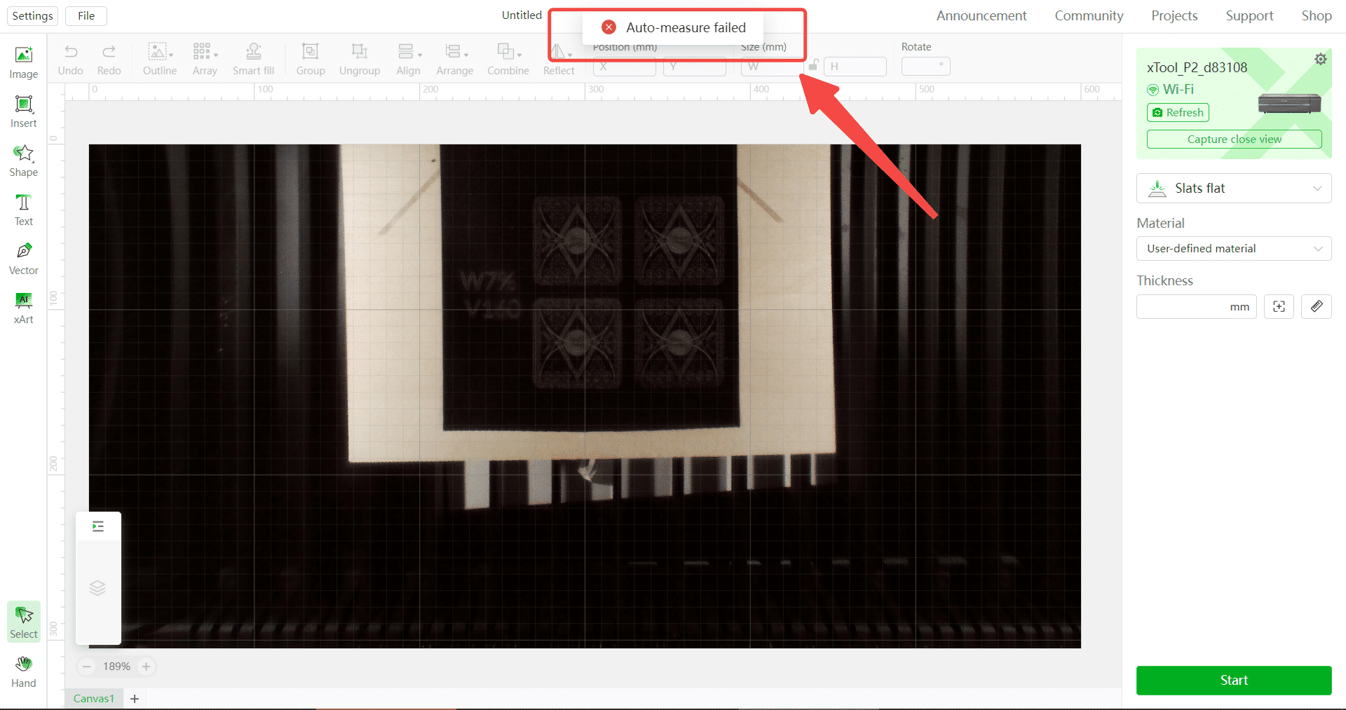Select the Shape tool
The image size is (1346, 710).
[x=24, y=161]
